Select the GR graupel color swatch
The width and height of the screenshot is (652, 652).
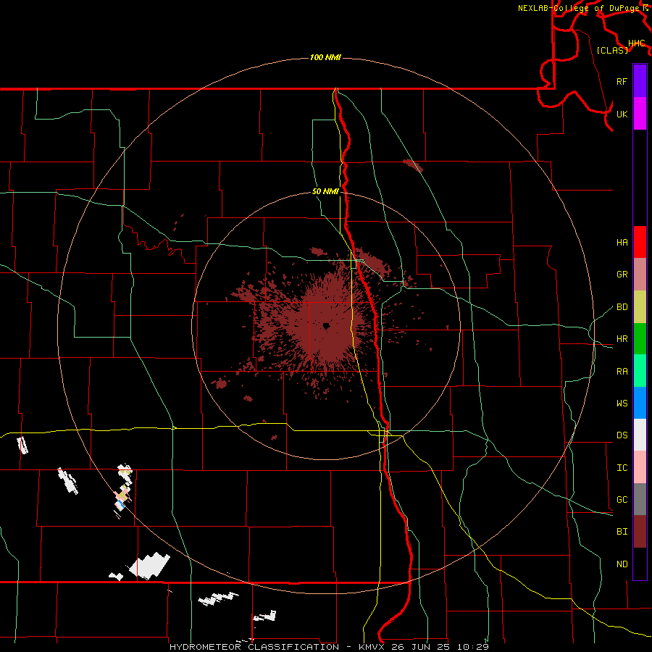[x=640, y=275]
